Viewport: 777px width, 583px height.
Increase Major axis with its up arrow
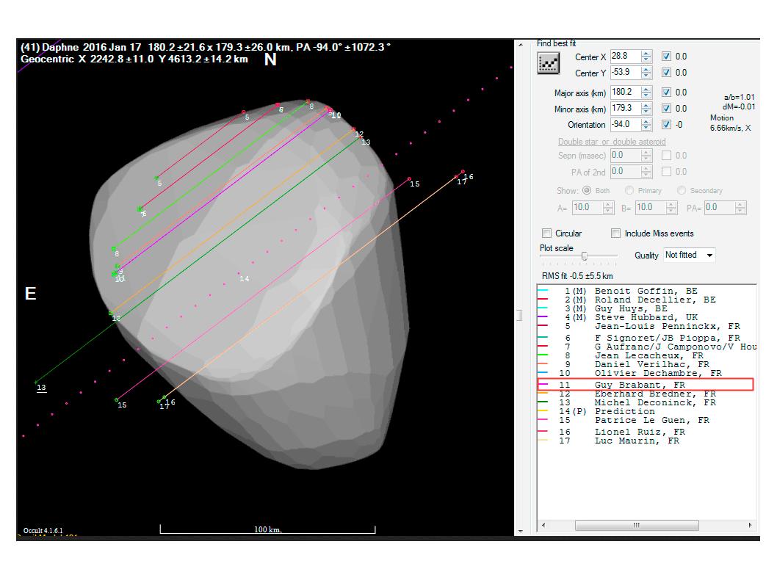[x=646, y=89]
